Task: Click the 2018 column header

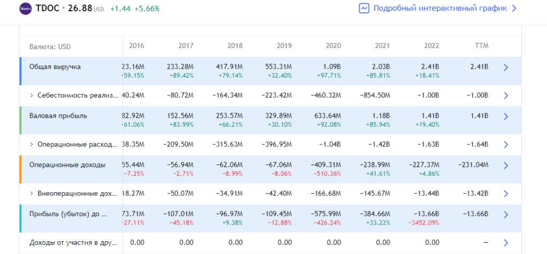Action: (235, 46)
